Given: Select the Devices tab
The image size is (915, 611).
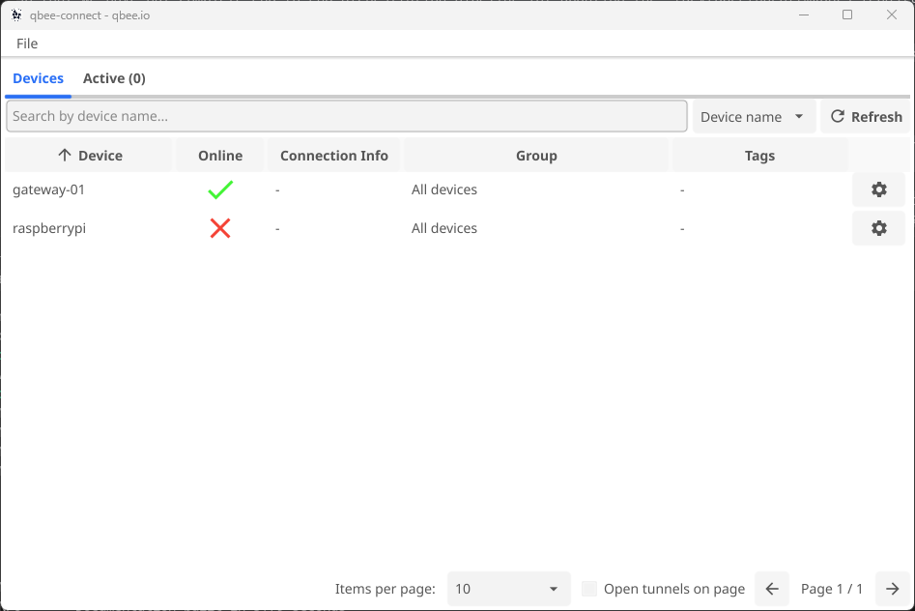Looking at the screenshot, I should 38,78.
